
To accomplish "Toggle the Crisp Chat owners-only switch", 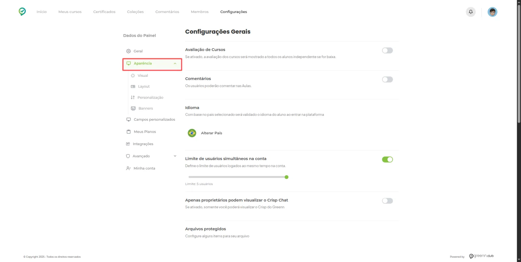I will [387, 201].
